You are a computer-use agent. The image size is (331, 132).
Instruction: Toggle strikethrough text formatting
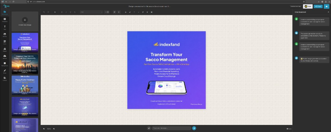[x=75, y=12]
